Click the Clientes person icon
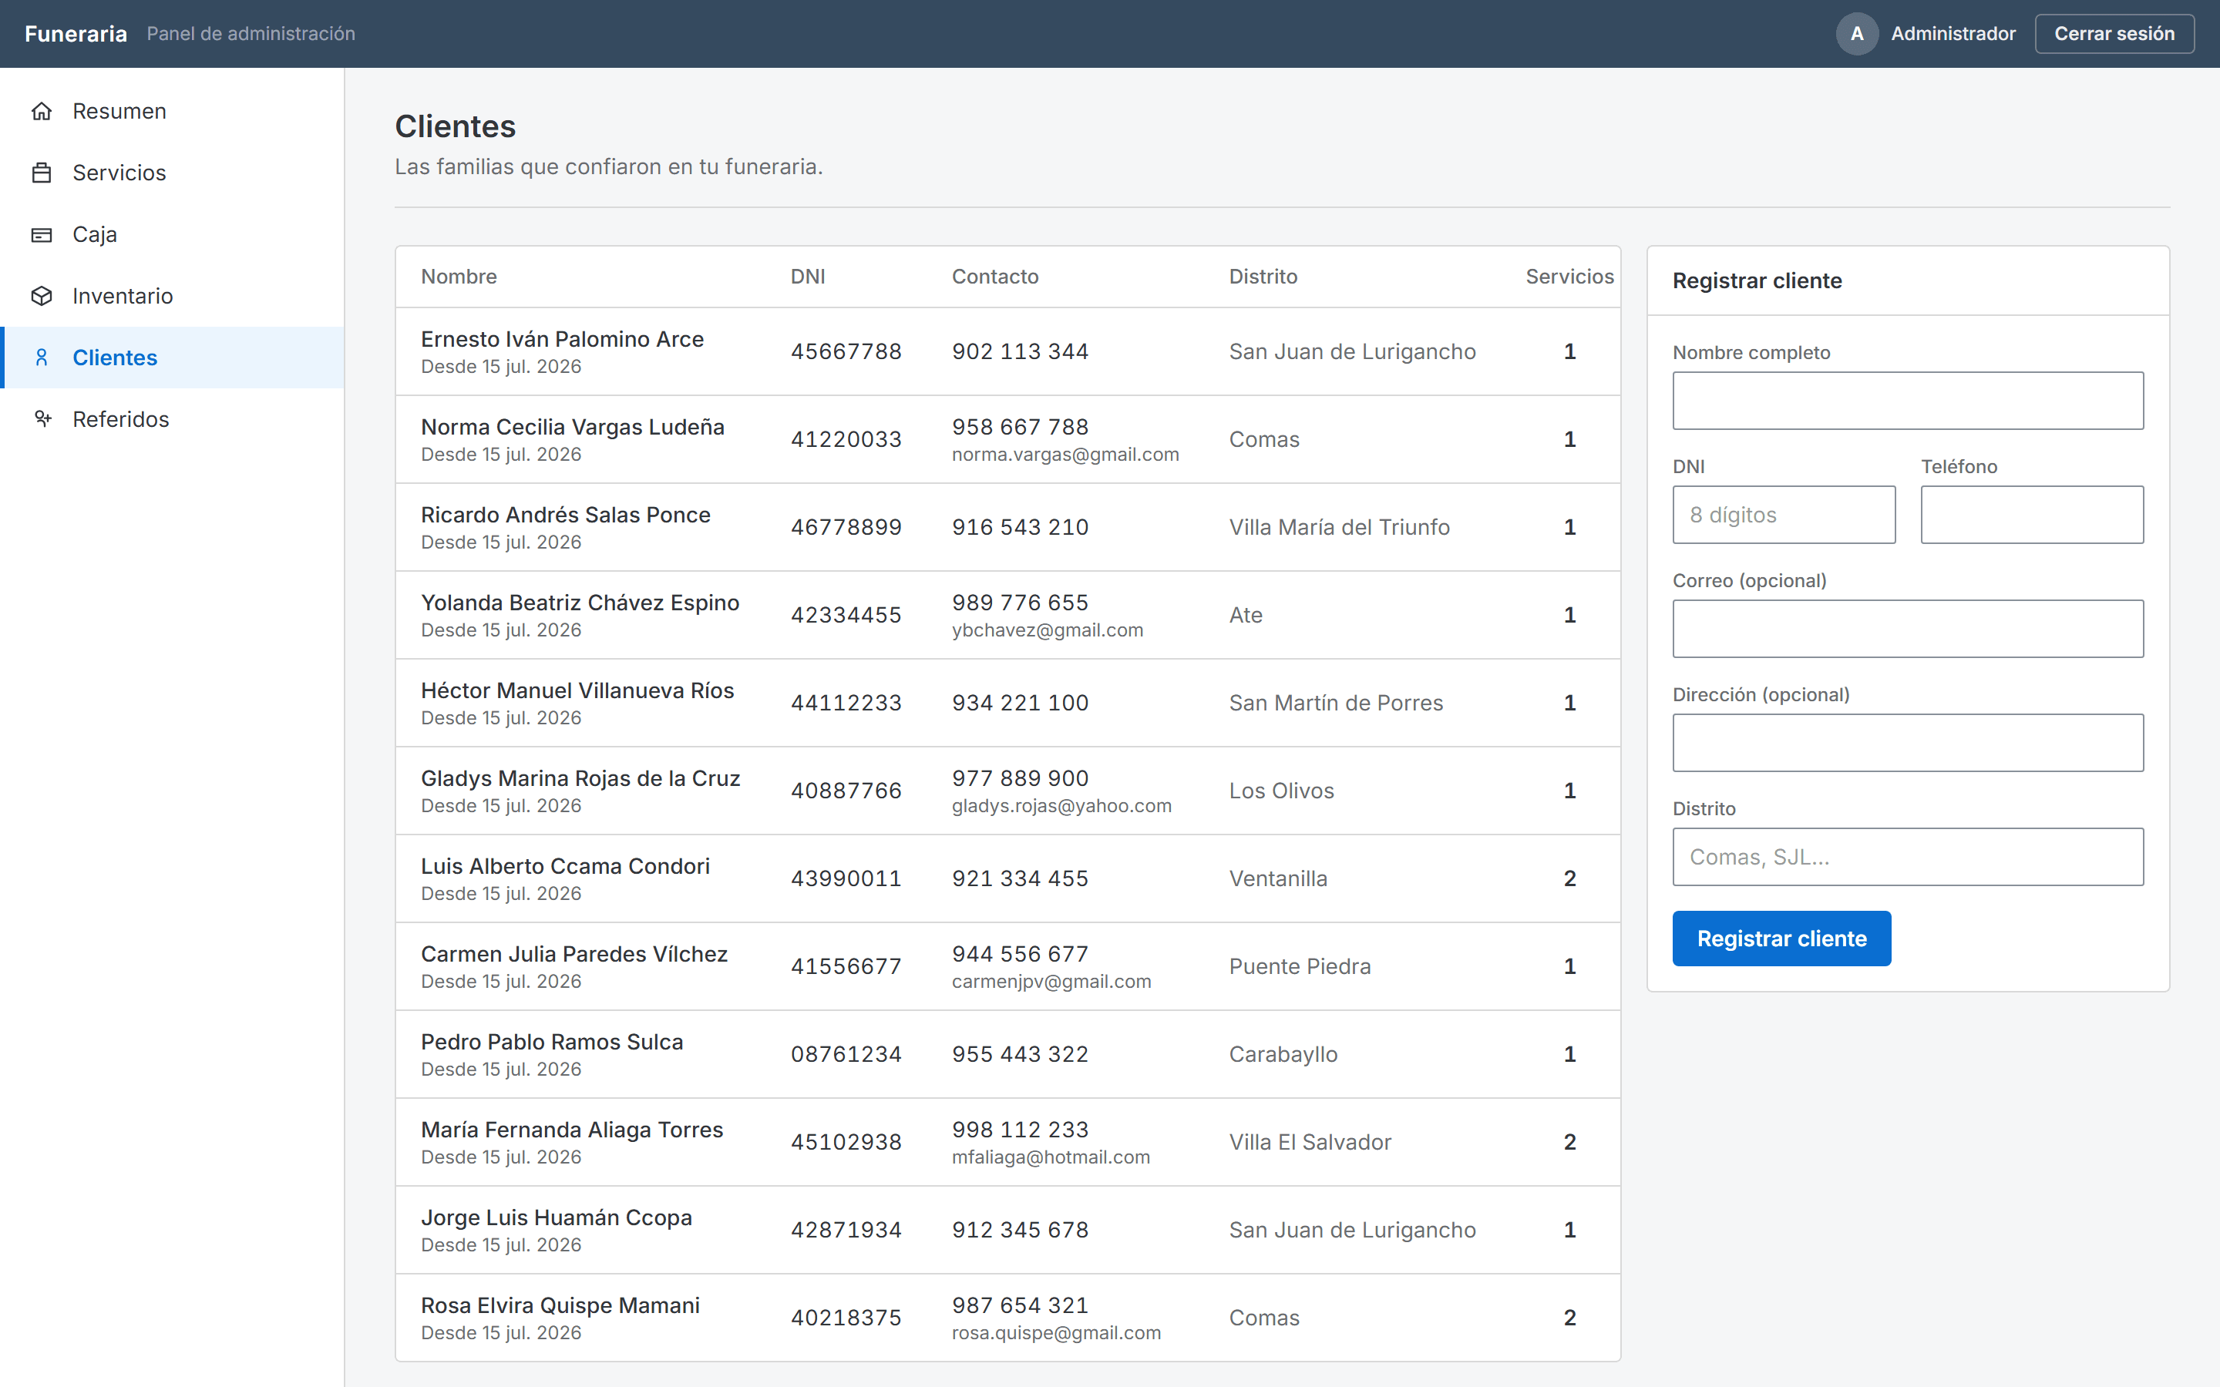2220x1387 pixels. point(42,357)
